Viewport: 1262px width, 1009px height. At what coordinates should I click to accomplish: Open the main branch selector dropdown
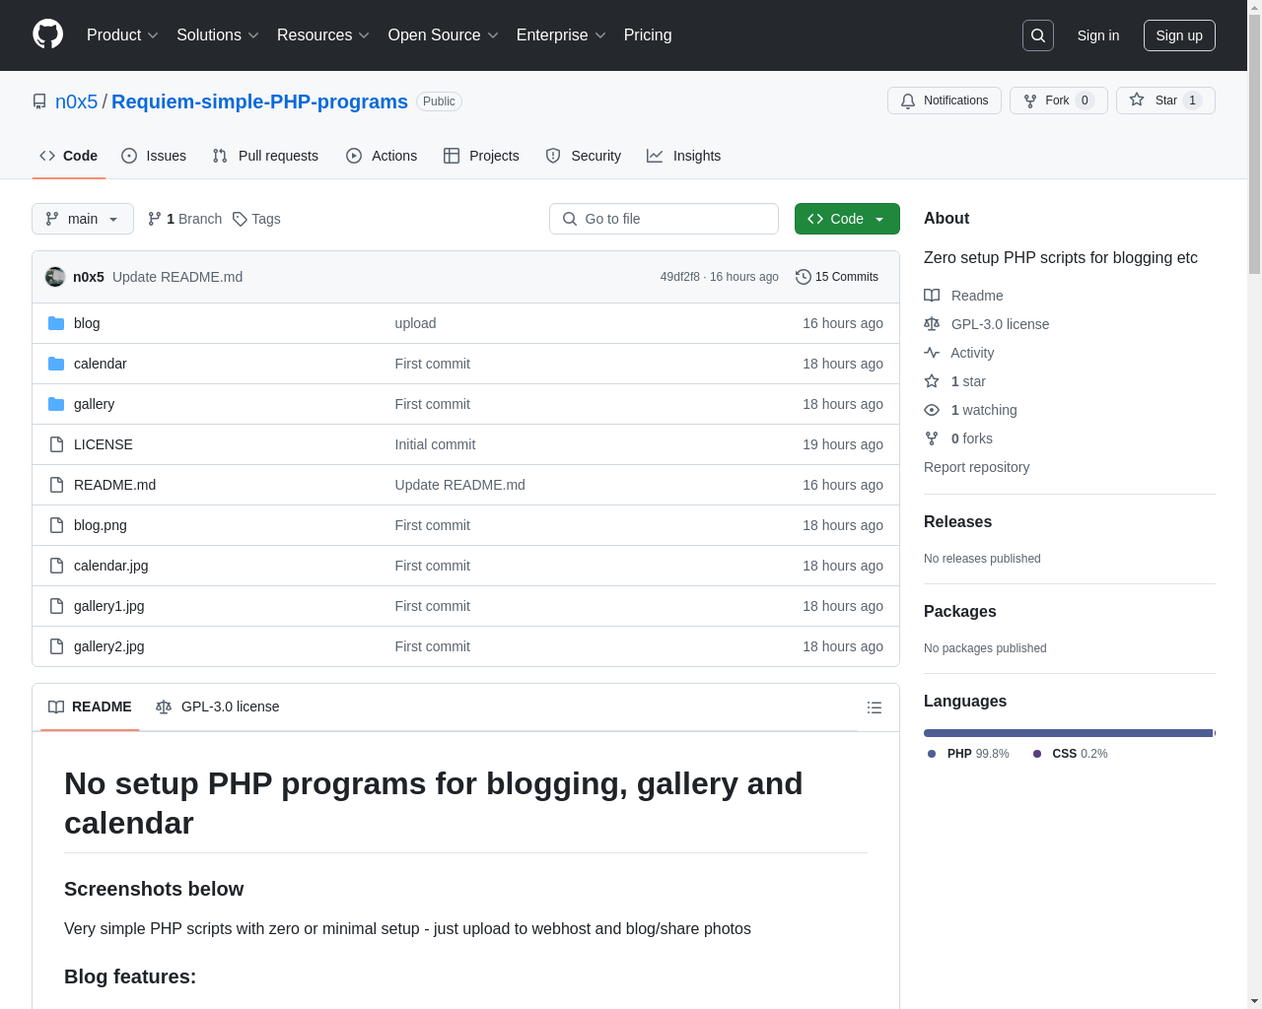83,219
